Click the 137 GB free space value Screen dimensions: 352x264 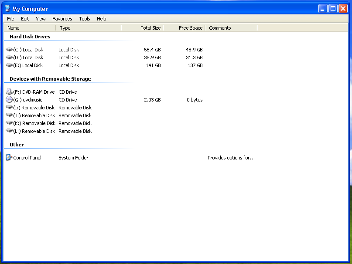click(x=195, y=65)
